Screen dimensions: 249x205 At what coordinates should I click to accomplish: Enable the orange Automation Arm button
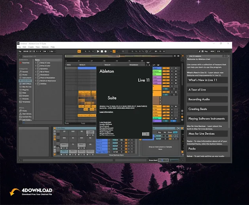point(114,52)
